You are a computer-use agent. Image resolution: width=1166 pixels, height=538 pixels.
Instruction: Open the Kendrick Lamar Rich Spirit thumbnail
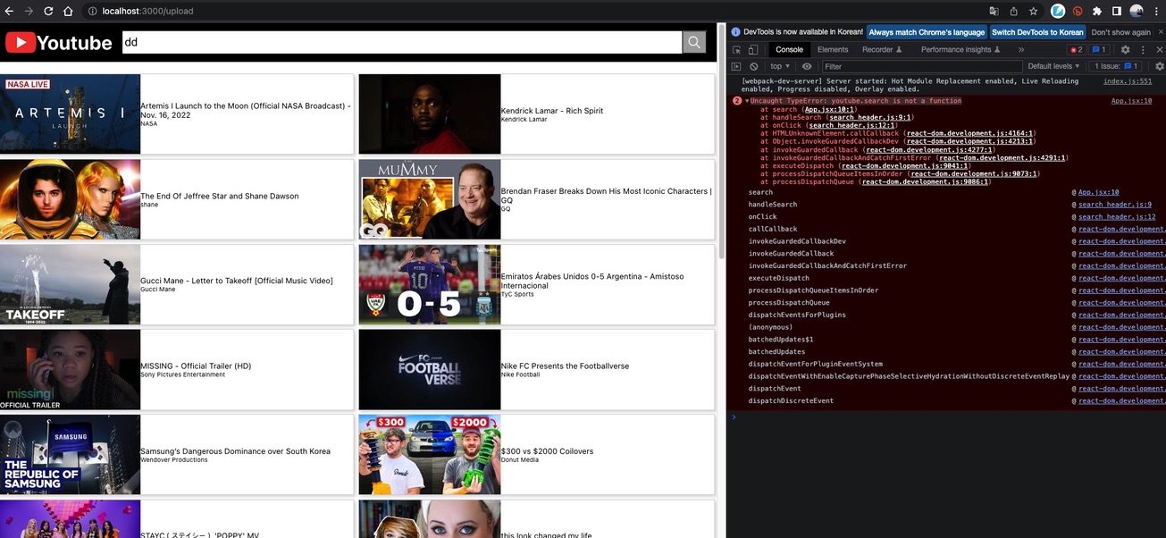430,114
